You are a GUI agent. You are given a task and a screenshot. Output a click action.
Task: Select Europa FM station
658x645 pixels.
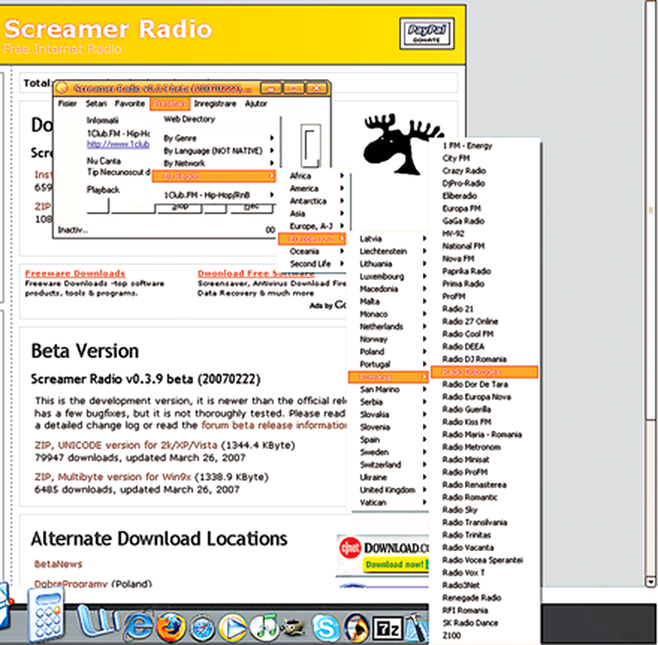pyautogui.click(x=484, y=209)
